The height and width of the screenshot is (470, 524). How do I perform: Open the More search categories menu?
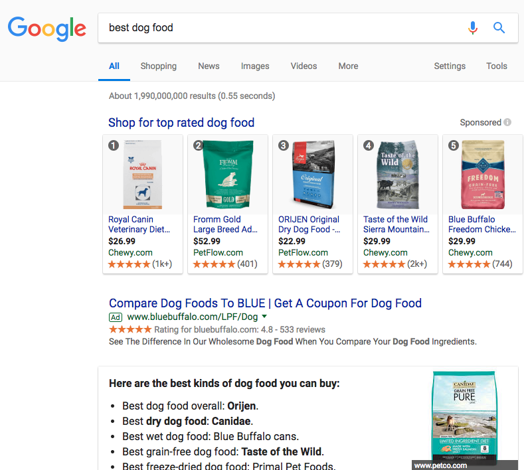(348, 66)
